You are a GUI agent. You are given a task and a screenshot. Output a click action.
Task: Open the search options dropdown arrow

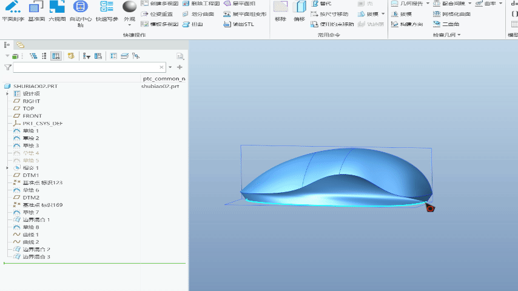pyautogui.click(x=170, y=67)
